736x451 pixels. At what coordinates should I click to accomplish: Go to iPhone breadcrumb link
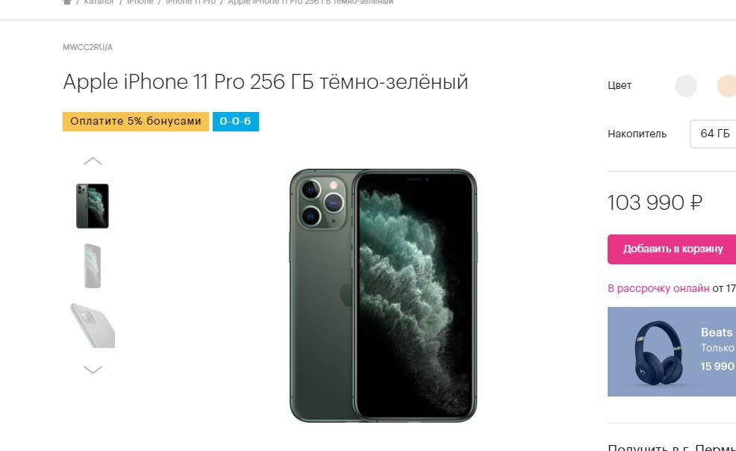pos(140,2)
